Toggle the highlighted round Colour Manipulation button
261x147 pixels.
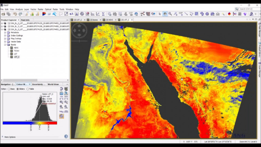pos(62,116)
